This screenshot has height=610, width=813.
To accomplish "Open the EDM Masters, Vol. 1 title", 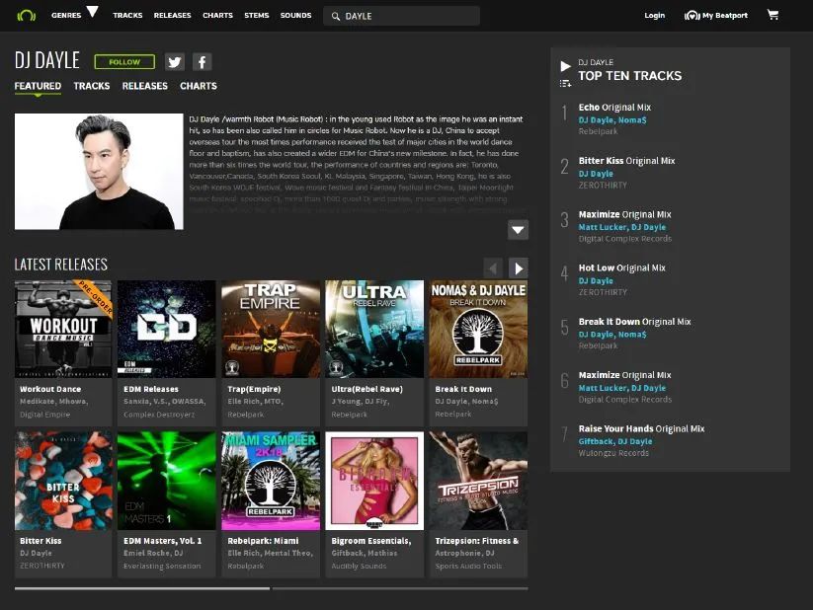I will [x=162, y=541].
